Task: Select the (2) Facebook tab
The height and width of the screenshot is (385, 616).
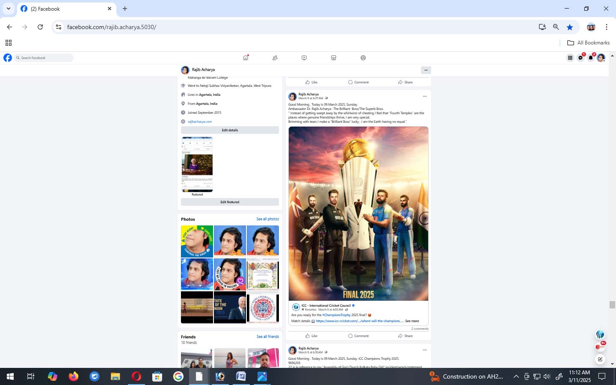Action: [x=66, y=9]
